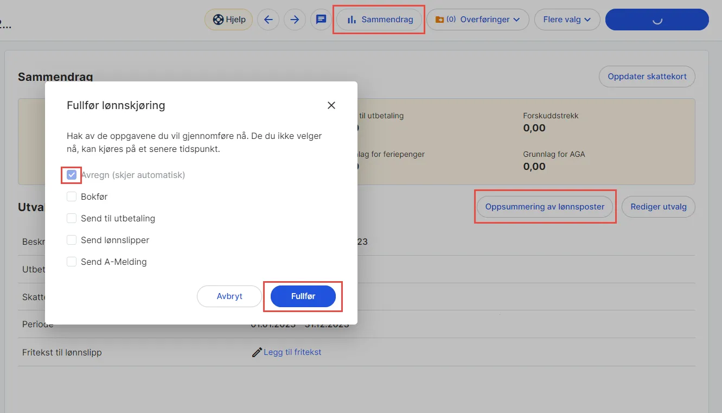Check Send lønnslipper option
The width and height of the screenshot is (722, 413).
[71, 239]
